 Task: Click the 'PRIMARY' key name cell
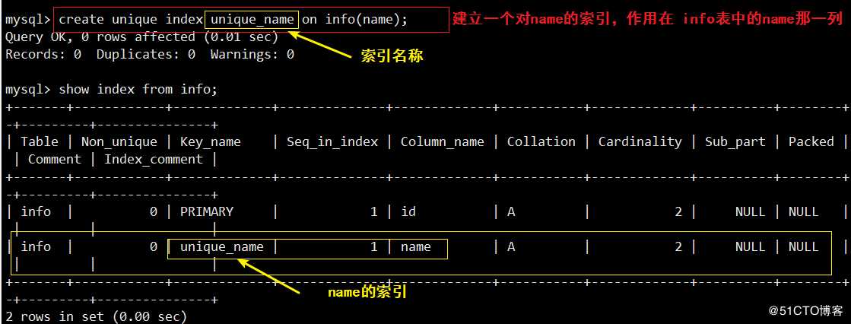coord(207,211)
